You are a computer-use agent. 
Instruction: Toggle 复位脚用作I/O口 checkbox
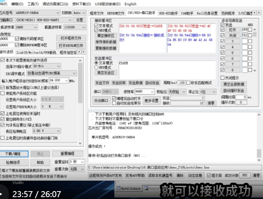[x=3, y=119]
